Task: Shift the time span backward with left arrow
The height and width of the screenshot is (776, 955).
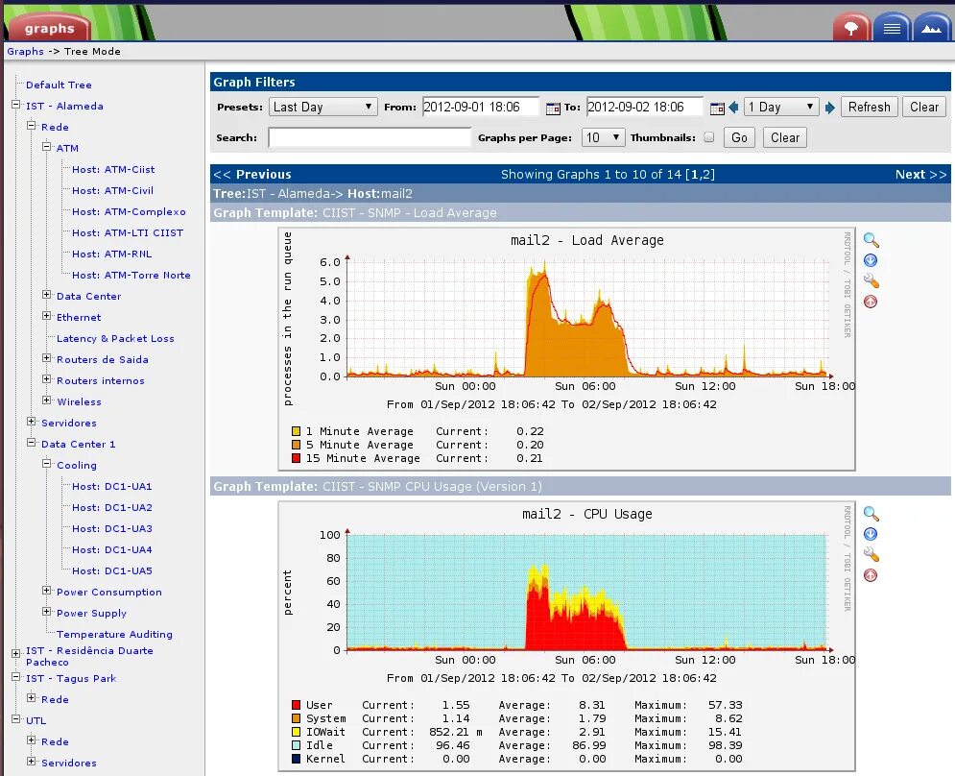Action: coord(733,108)
